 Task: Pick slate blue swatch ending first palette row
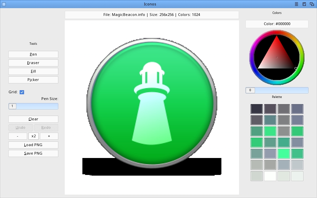click(x=297, y=109)
